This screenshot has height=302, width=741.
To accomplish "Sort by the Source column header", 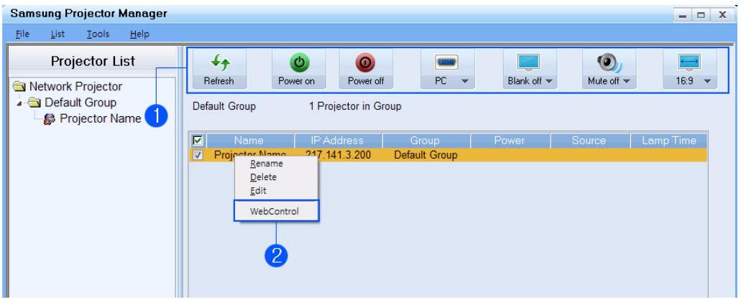I will (589, 141).
